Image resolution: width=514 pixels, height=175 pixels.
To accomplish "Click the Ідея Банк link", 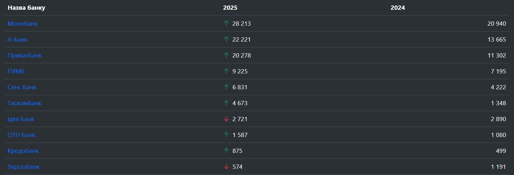I will pyautogui.click(x=21, y=119).
